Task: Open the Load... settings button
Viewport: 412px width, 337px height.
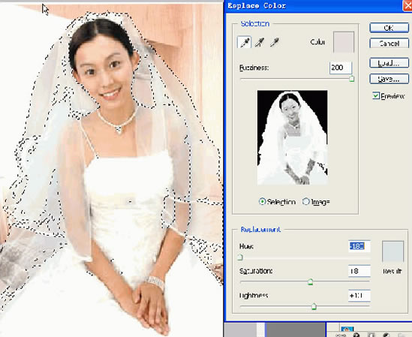Action: click(x=389, y=63)
